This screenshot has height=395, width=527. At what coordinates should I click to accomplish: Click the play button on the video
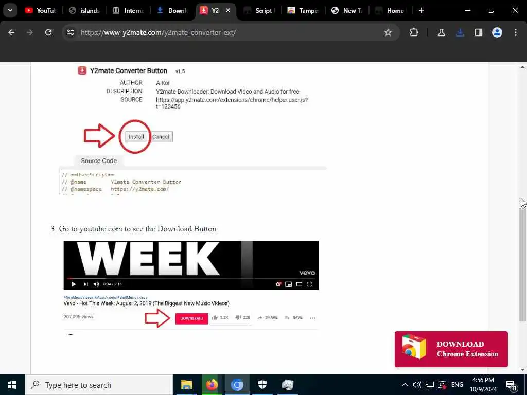[74, 284]
